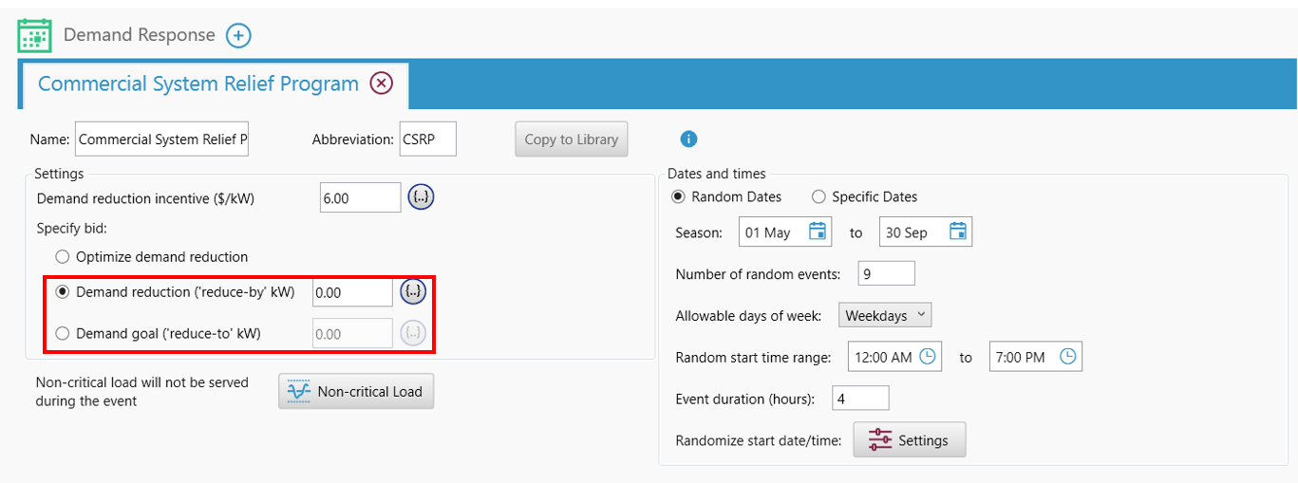Screen dimensions: 1298x483
Task: Switch to Commercial System Relief Program tab
Action: (198, 84)
